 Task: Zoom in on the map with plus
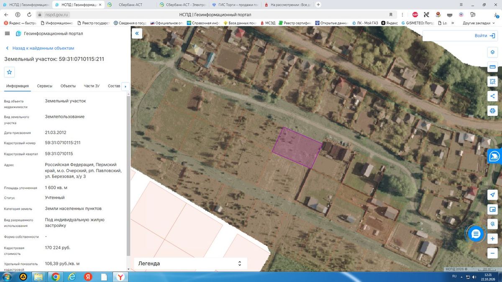pyautogui.click(x=492, y=239)
